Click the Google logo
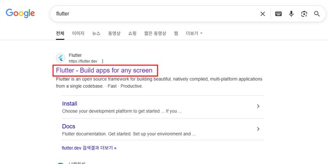Image resolution: width=328 pixels, height=164 pixels. 20,13
